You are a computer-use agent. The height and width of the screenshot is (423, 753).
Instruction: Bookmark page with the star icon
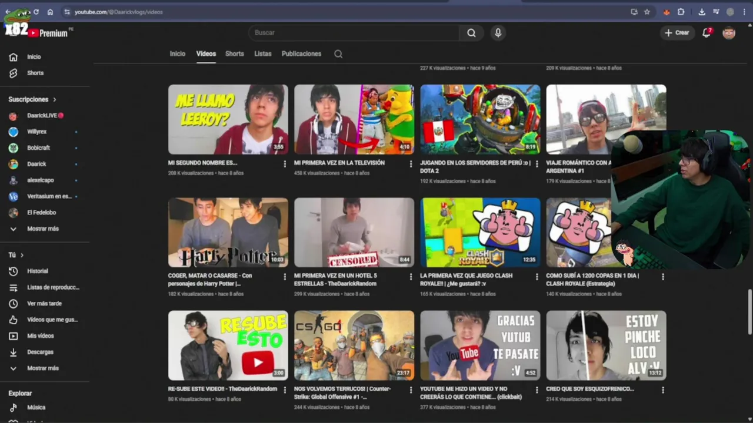pos(647,12)
